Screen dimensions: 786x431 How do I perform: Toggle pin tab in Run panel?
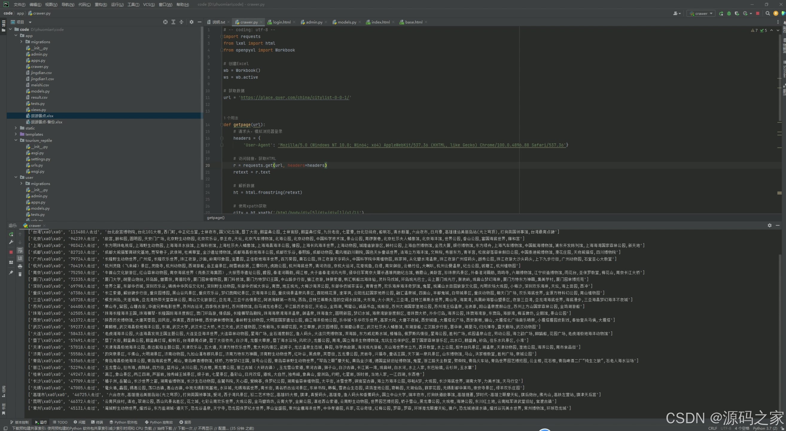point(11,273)
